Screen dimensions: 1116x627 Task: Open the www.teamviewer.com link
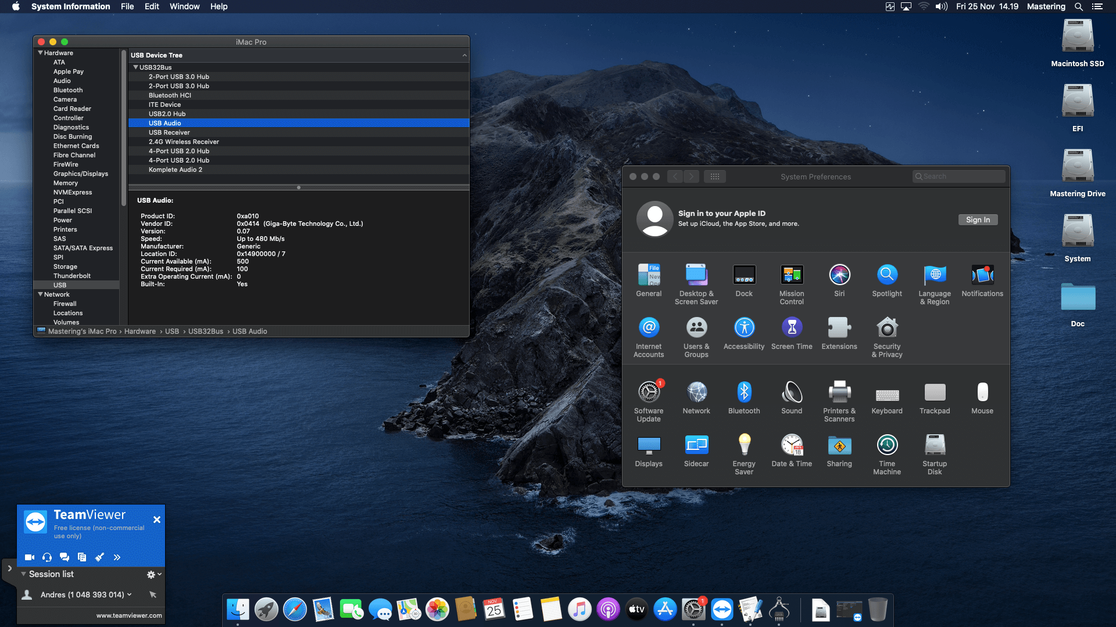point(129,615)
